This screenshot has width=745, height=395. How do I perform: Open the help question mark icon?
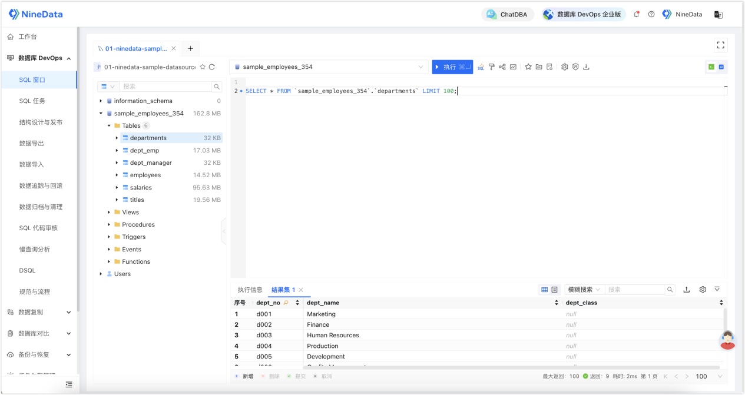point(651,14)
